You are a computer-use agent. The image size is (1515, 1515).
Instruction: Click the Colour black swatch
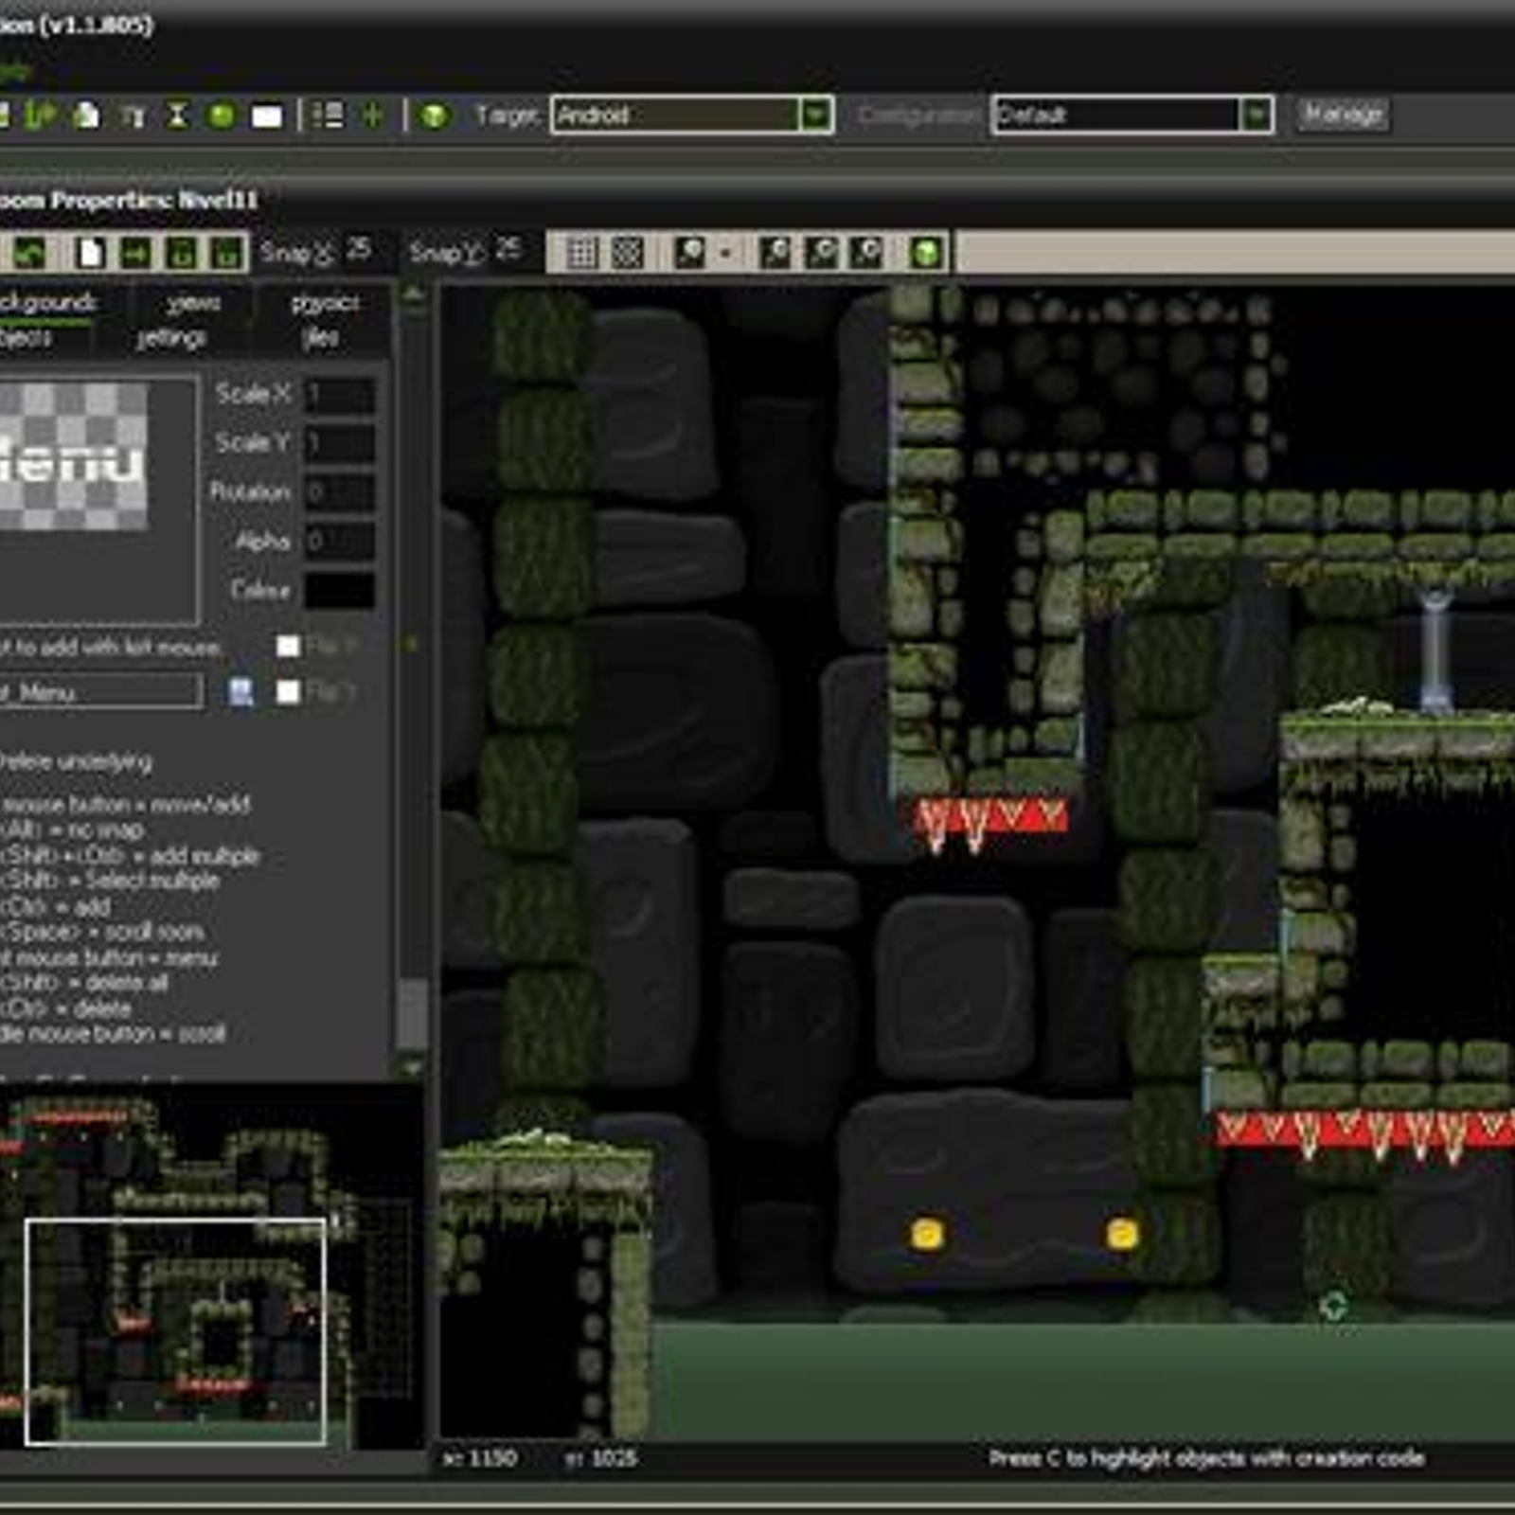tap(339, 590)
